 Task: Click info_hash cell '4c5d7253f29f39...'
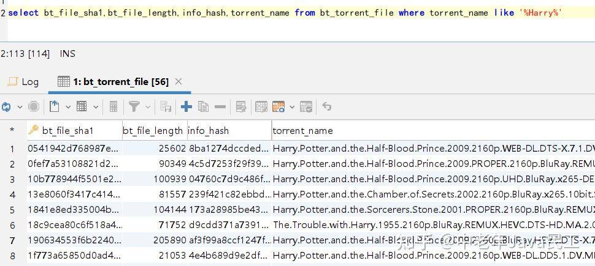229,163
